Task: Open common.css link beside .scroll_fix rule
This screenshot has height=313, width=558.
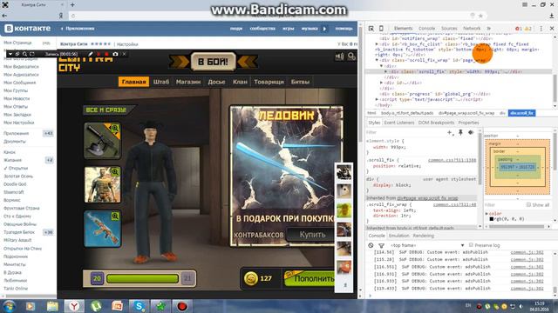Action: click(452, 160)
